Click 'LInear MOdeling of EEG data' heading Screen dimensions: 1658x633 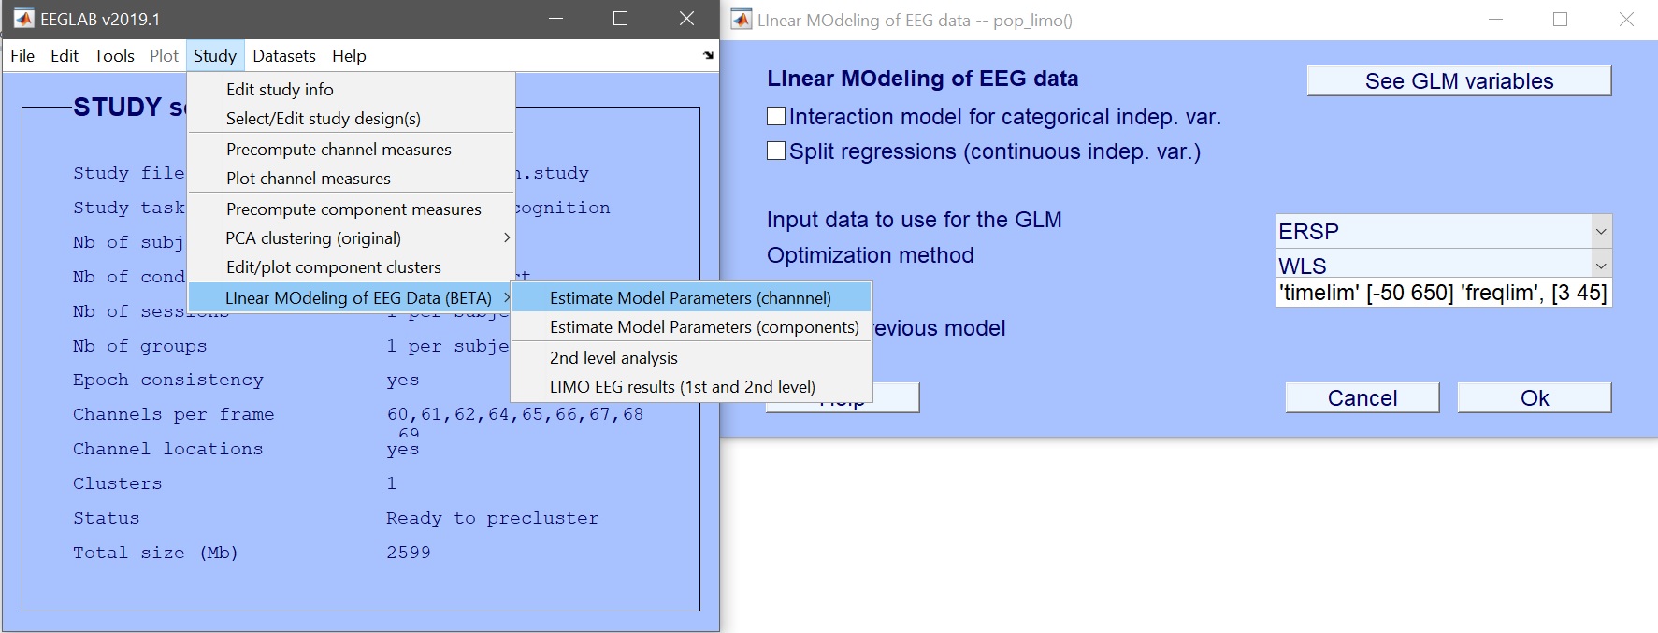pyautogui.click(x=923, y=79)
